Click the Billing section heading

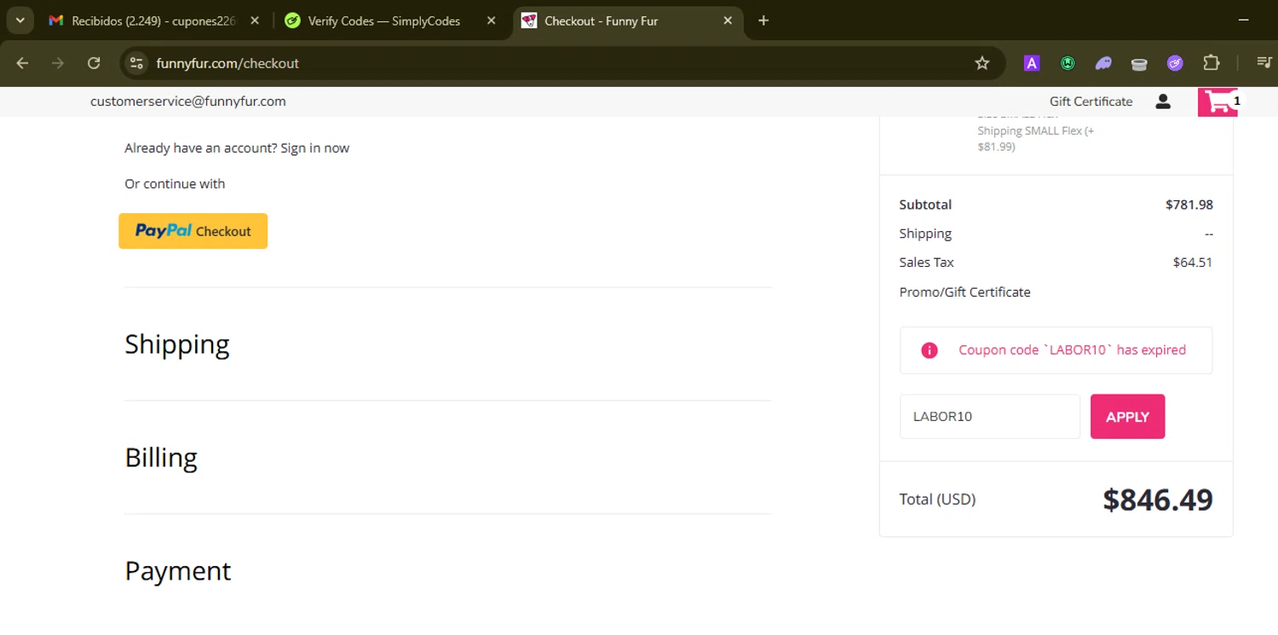[161, 458]
